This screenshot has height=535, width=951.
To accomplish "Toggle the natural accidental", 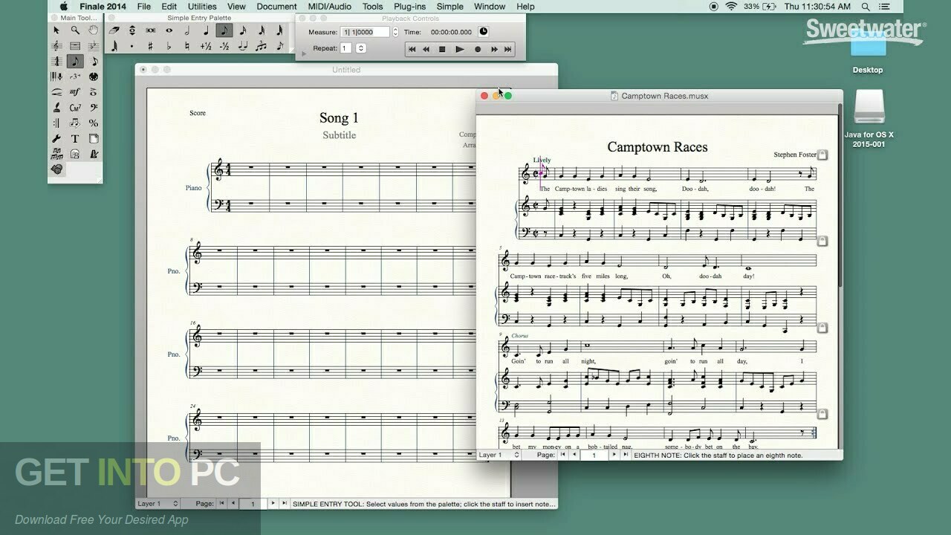I will [x=187, y=46].
